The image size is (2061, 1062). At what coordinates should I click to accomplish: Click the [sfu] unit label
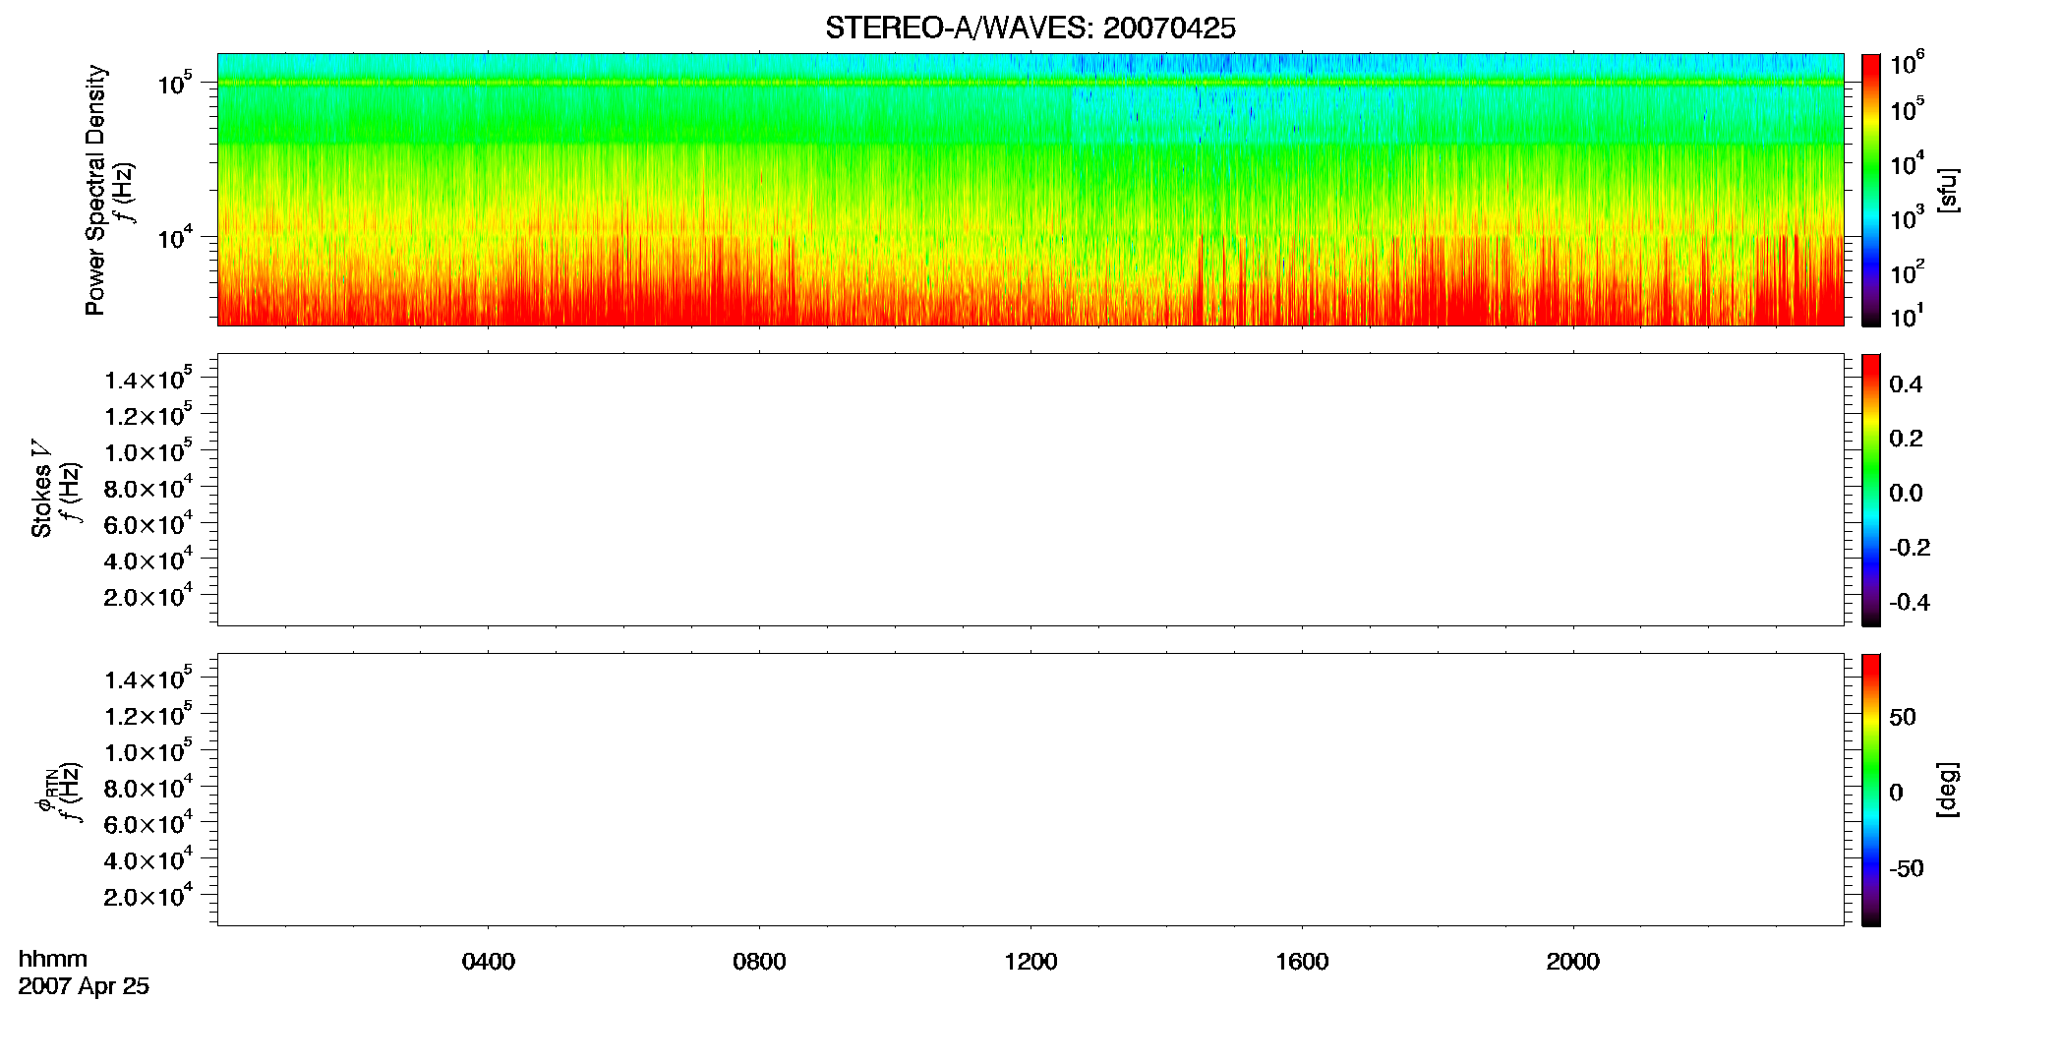pos(1948,190)
